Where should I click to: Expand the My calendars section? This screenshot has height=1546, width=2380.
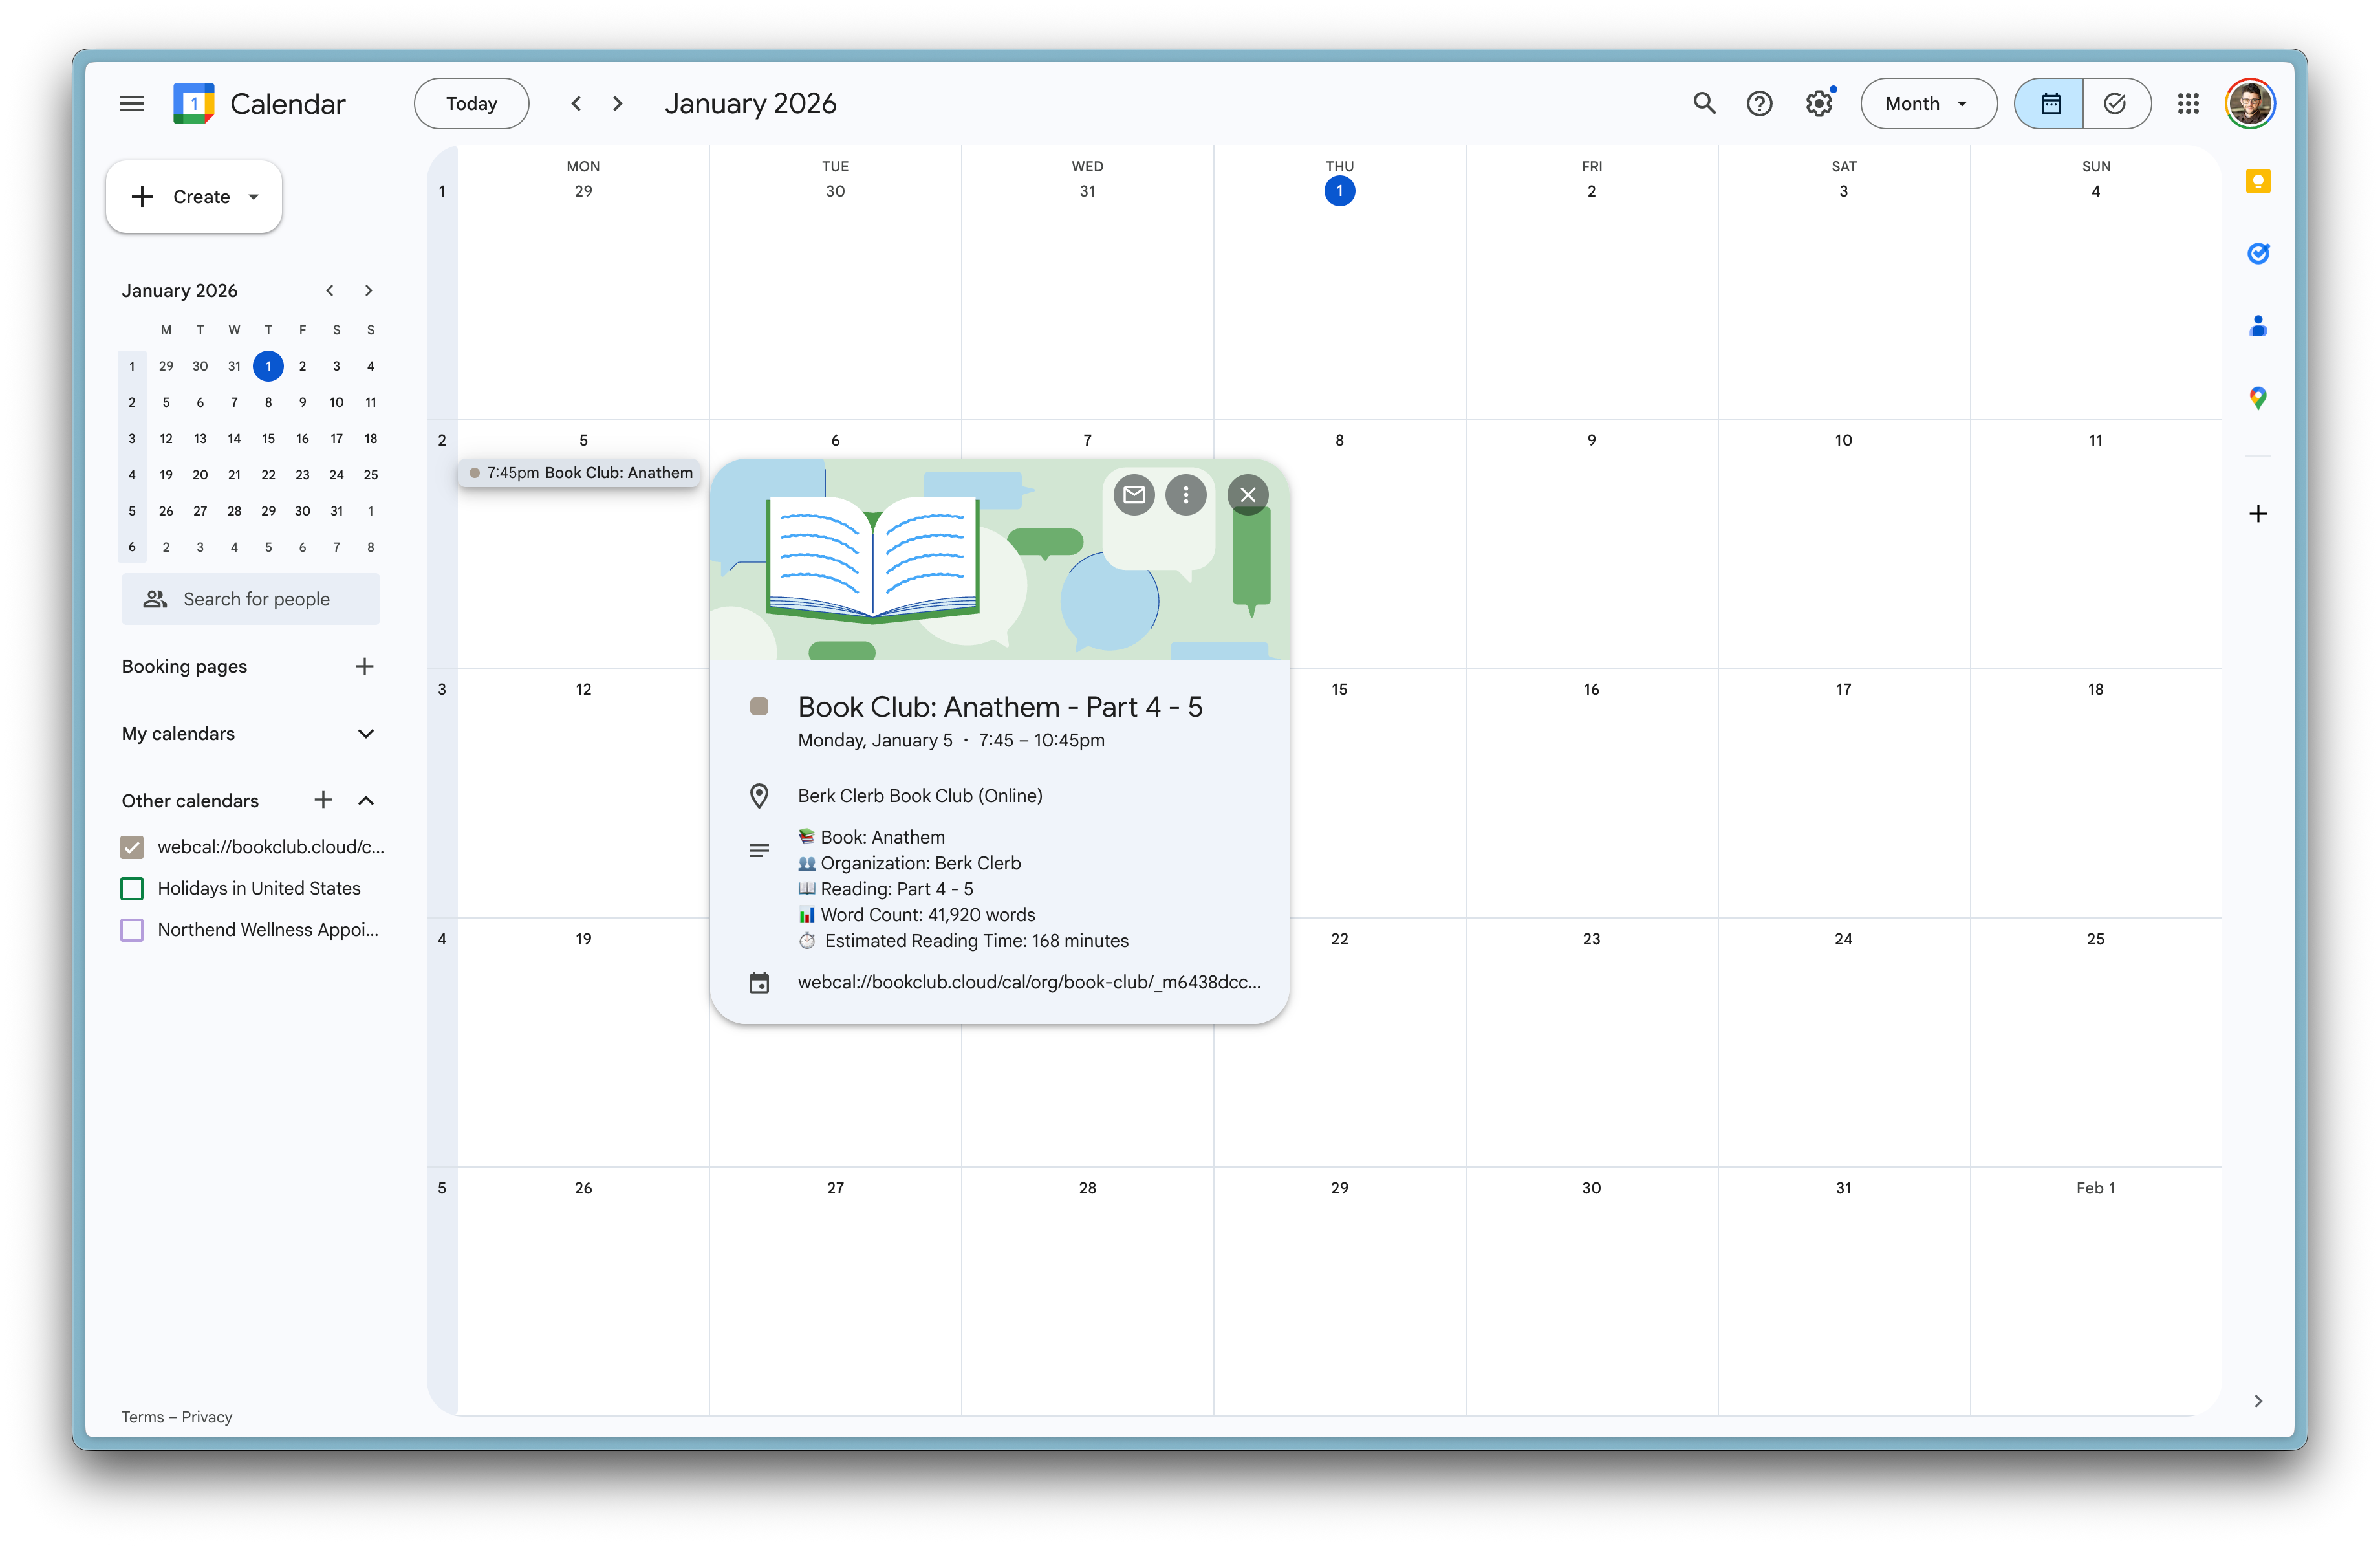(366, 733)
